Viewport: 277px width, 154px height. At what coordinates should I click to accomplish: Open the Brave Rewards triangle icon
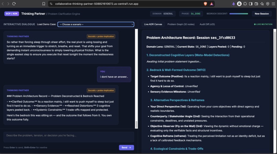pos(211,4)
